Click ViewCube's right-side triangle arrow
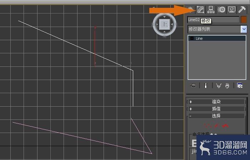 click(x=172, y=24)
